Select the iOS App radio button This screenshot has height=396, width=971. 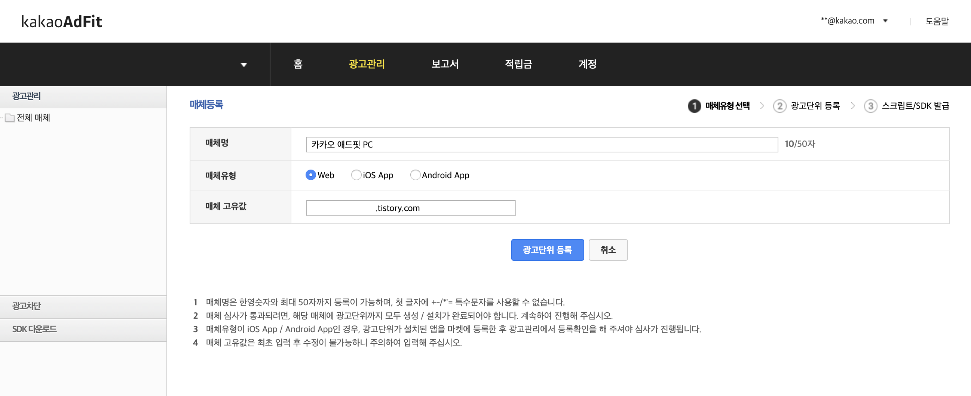tap(356, 175)
